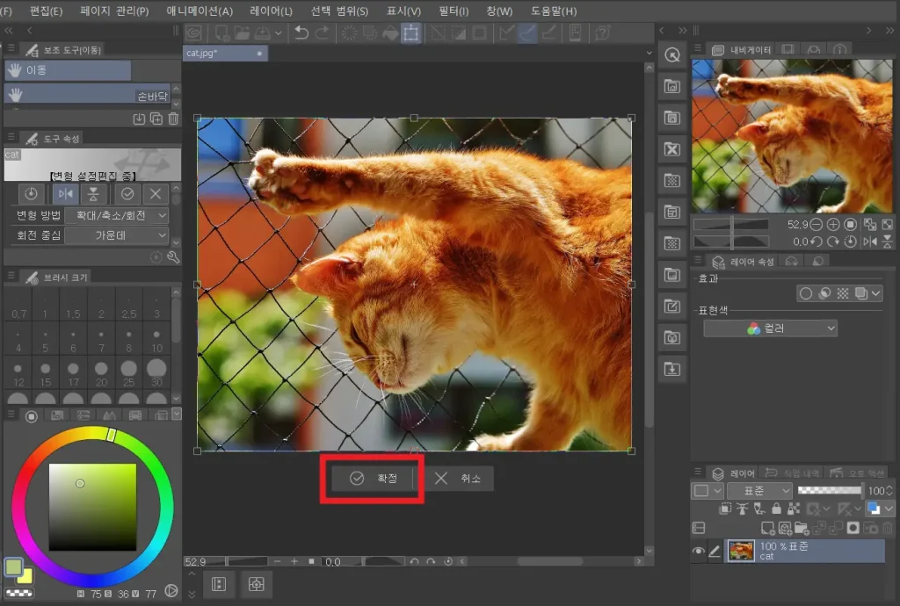
Task: Click the flip vertical icon in tool property
Action: click(94, 194)
